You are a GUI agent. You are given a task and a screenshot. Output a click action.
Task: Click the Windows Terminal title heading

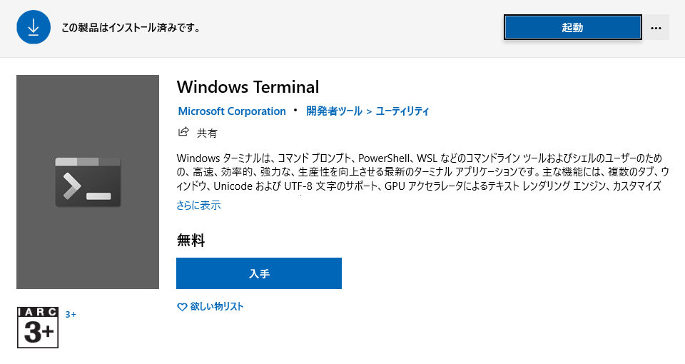point(248,87)
